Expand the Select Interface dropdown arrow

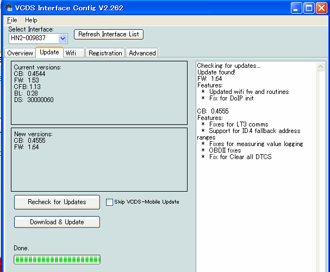point(63,38)
